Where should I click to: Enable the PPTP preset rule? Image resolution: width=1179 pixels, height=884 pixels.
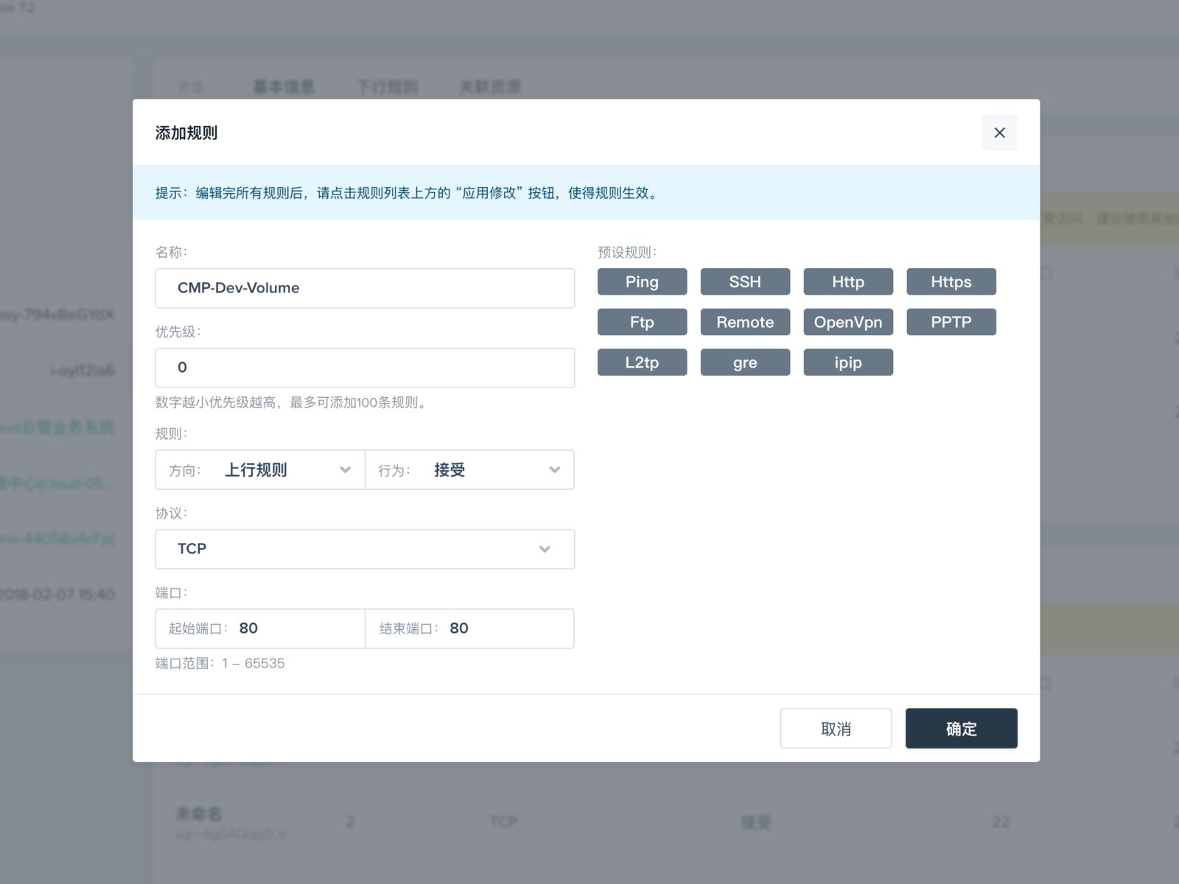coord(951,322)
